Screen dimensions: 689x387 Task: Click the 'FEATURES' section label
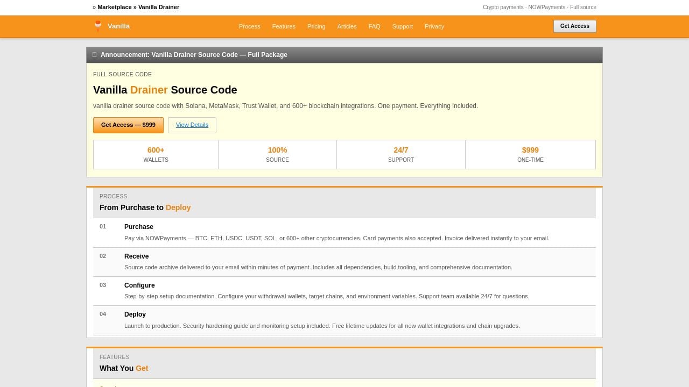coord(115,357)
